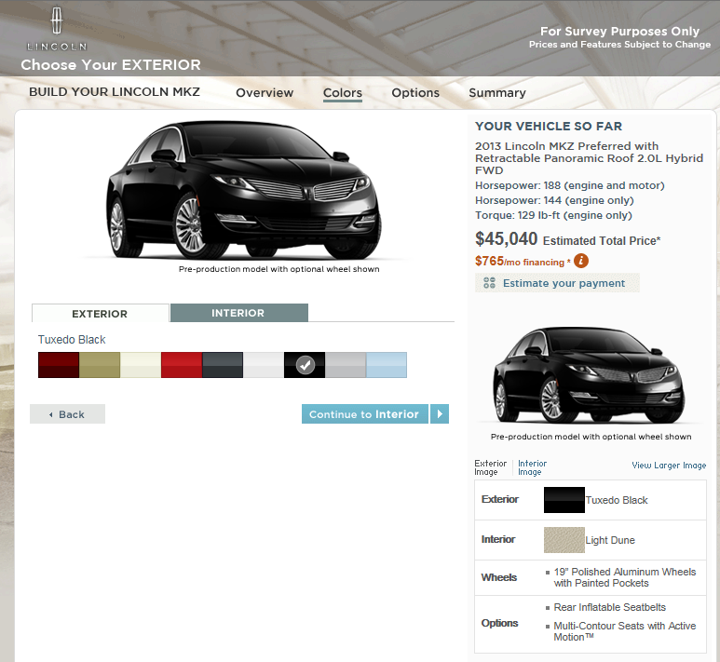Viewport: 720px width, 662px height.
Task: Click the large main car image
Action: (243, 191)
